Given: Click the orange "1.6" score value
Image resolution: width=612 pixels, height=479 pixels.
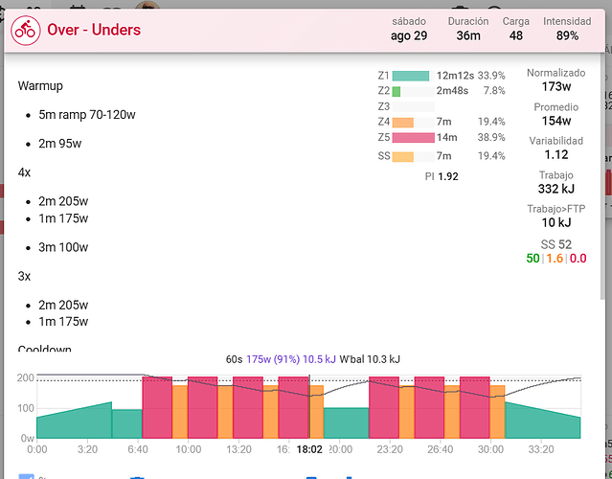Looking at the screenshot, I should [555, 259].
